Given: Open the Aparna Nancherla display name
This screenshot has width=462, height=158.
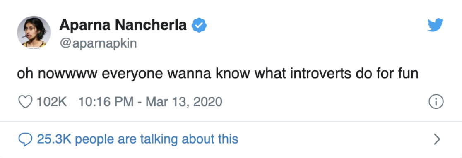Looking at the screenshot, I should point(123,25).
